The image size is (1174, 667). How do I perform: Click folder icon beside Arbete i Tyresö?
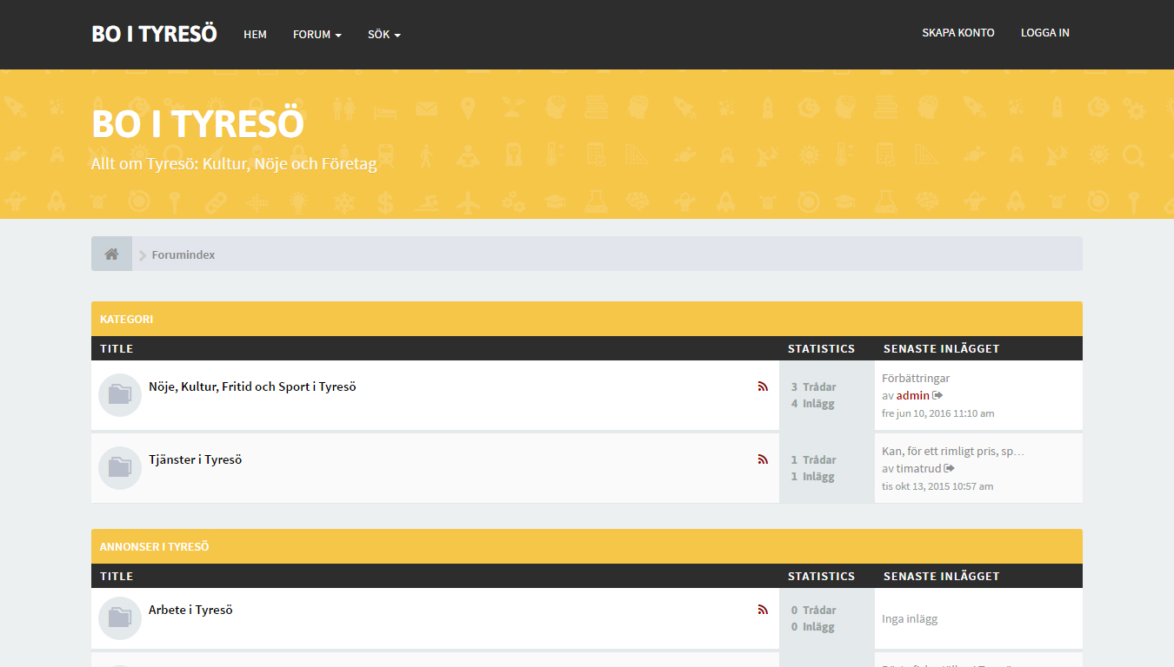[120, 618]
